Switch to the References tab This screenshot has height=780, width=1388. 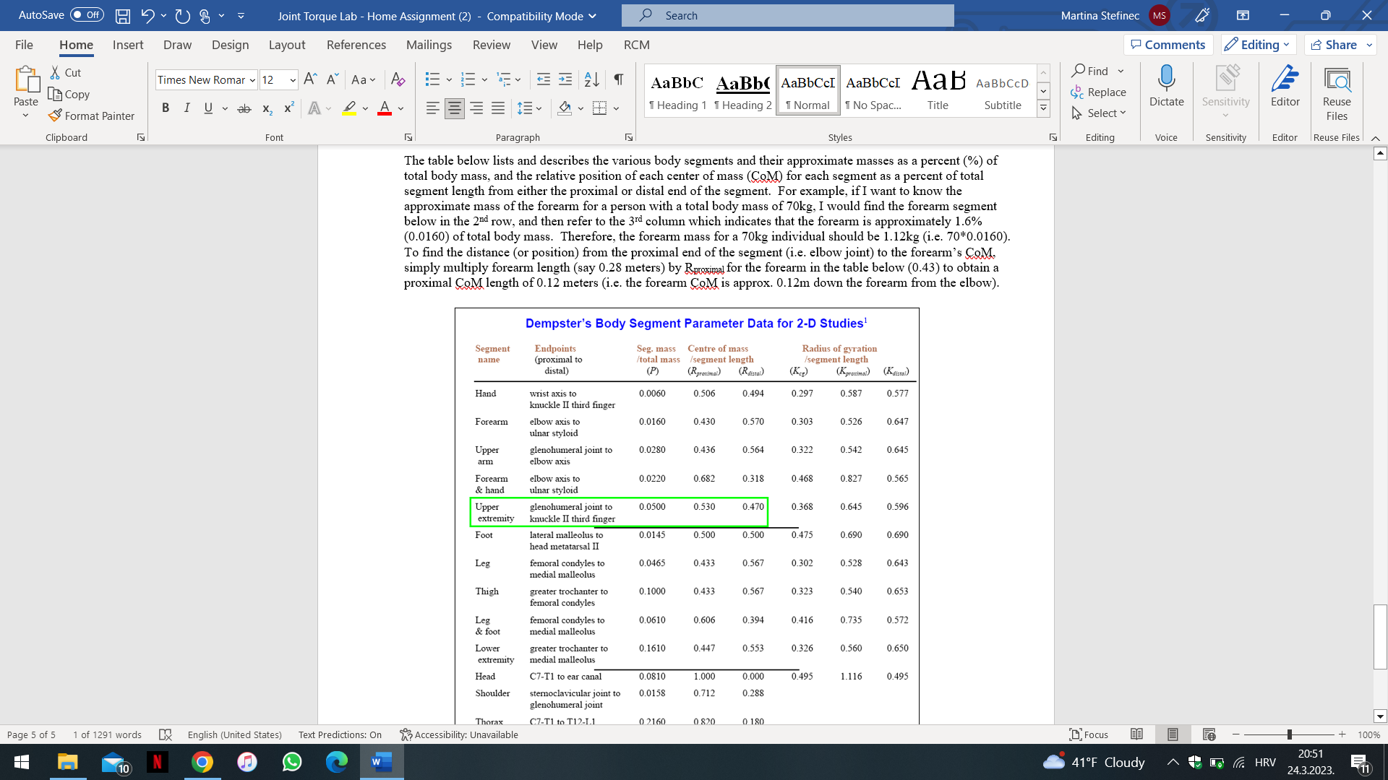[356, 45]
